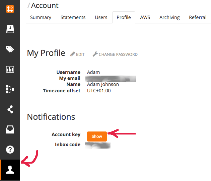Click the orange Loggly logo icon

pos(10,9)
